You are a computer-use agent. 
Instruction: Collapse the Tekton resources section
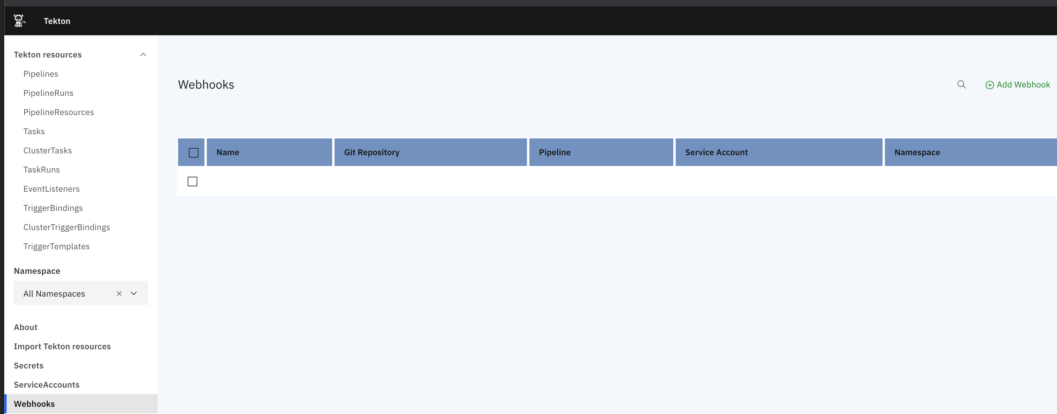tap(143, 54)
